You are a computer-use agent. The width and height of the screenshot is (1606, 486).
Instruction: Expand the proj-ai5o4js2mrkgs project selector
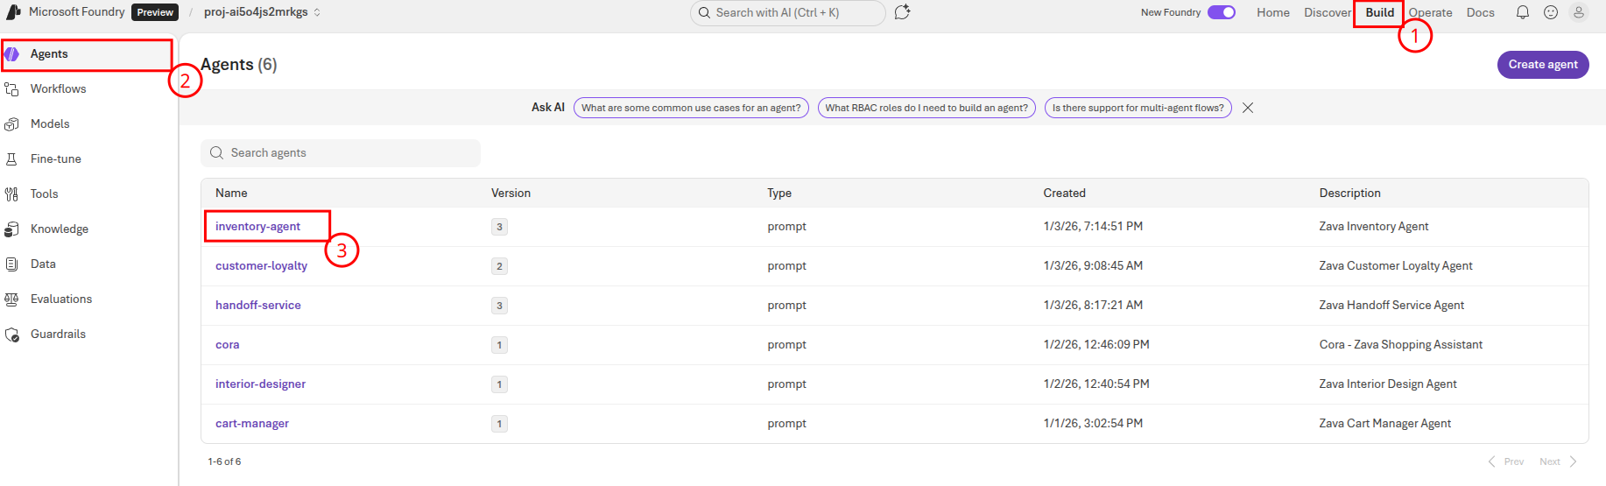pos(262,12)
